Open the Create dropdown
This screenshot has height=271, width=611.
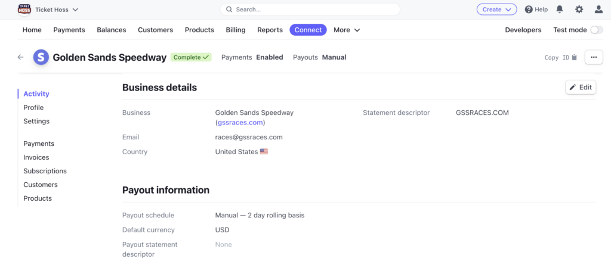[x=496, y=10]
